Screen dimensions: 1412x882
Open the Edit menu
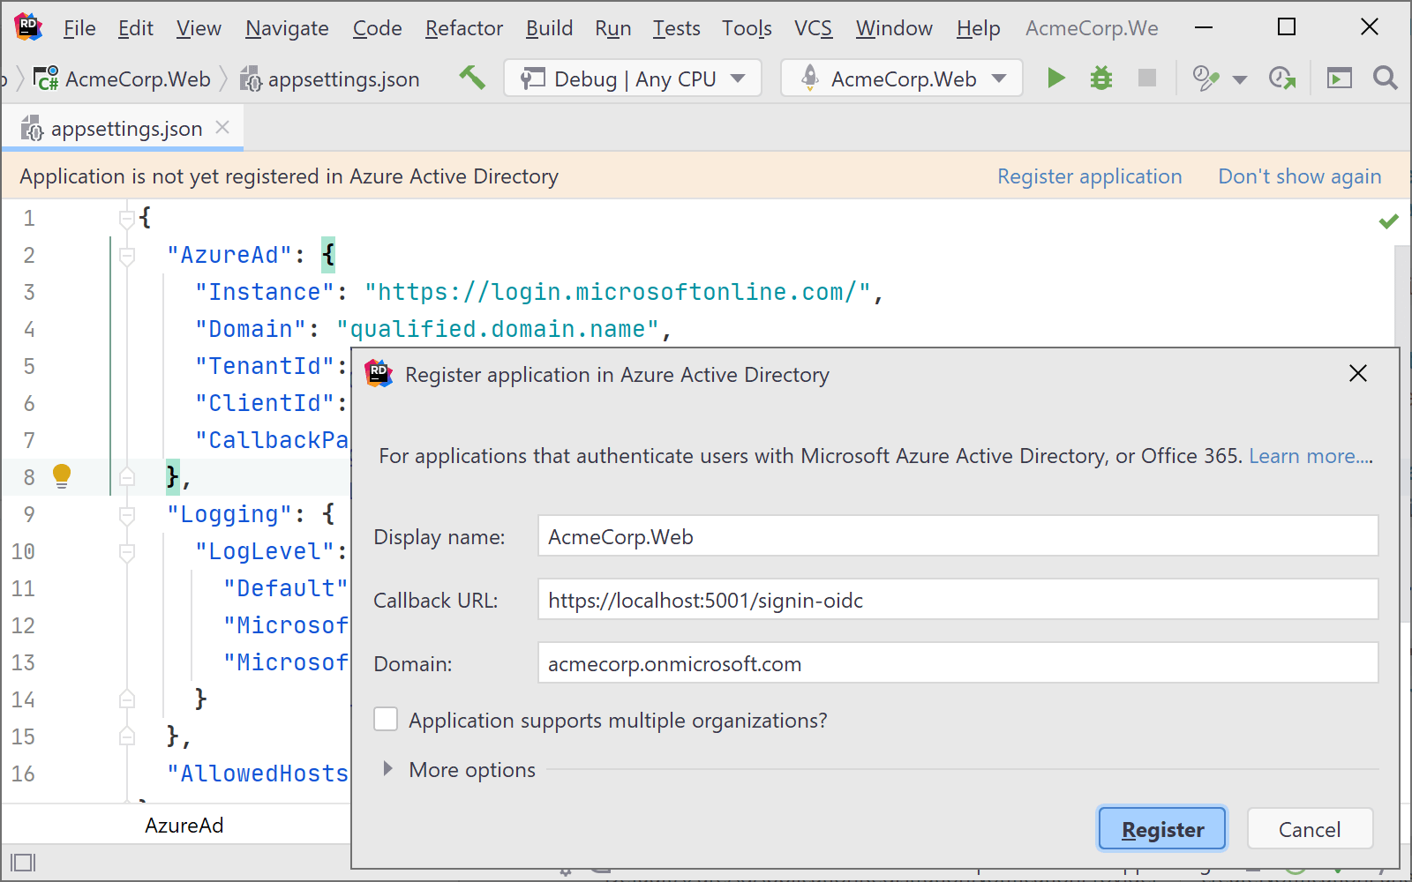[136, 28]
